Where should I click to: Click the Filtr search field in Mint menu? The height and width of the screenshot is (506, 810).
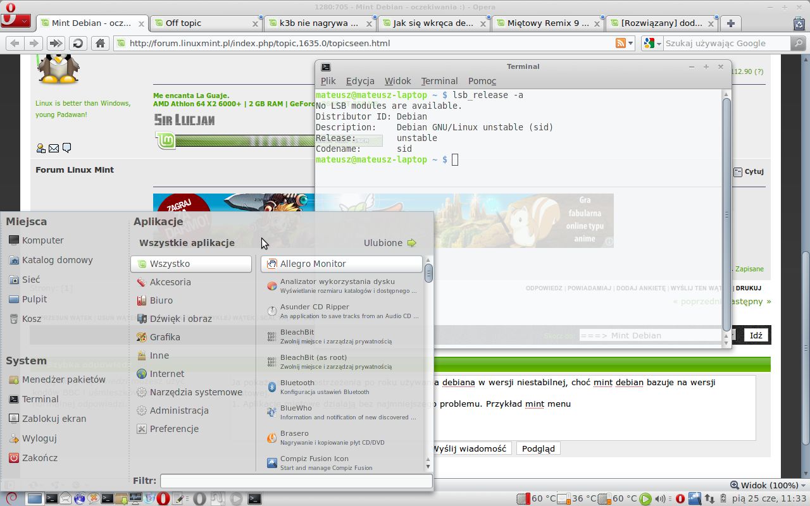tap(296, 481)
